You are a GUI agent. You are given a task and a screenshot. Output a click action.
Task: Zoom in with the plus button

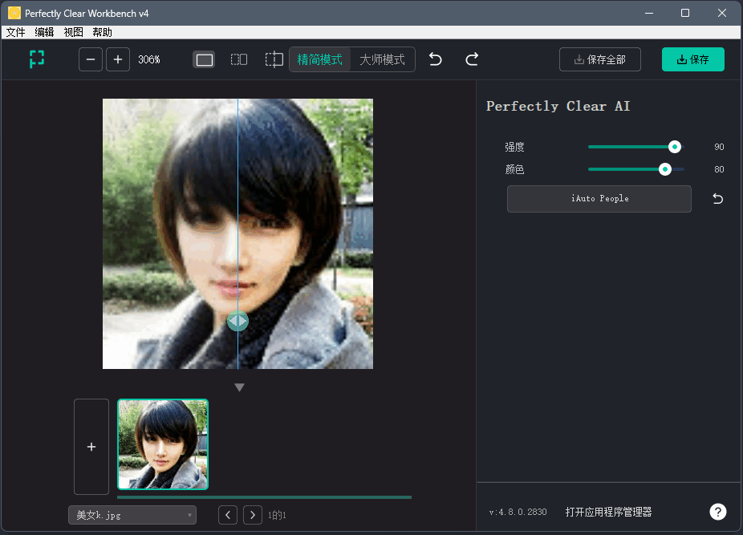[117, 59]
